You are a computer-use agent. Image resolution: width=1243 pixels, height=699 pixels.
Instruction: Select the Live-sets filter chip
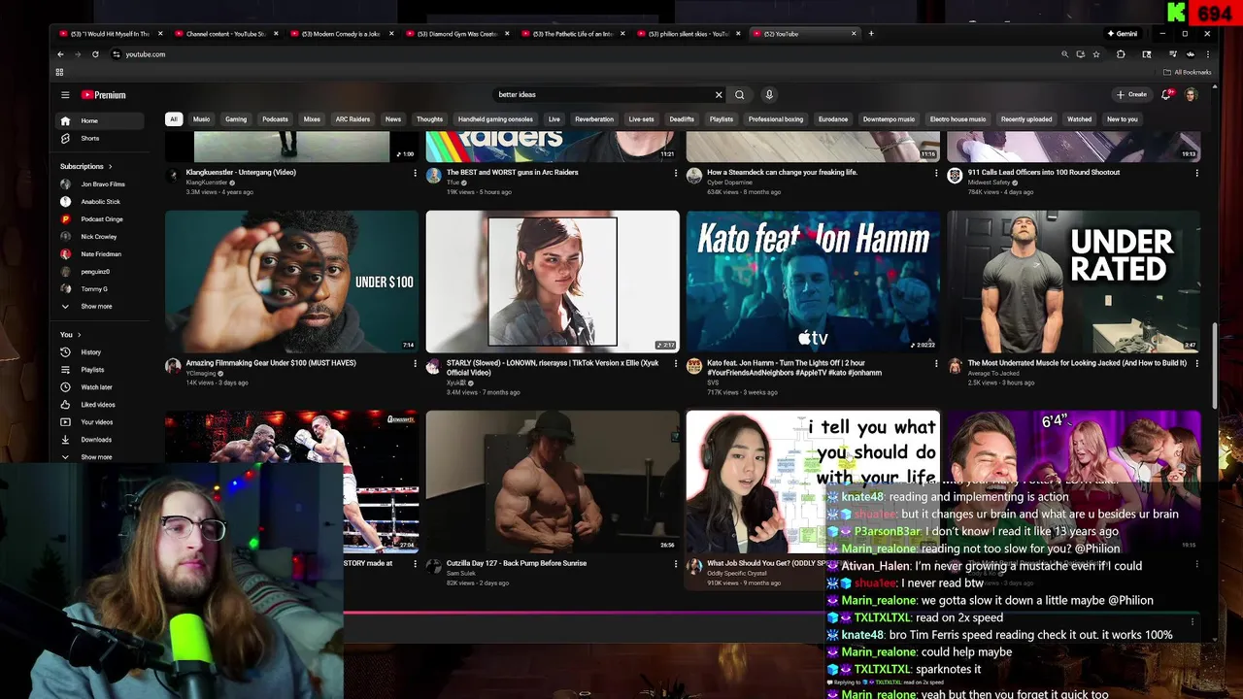click(641, 119)
